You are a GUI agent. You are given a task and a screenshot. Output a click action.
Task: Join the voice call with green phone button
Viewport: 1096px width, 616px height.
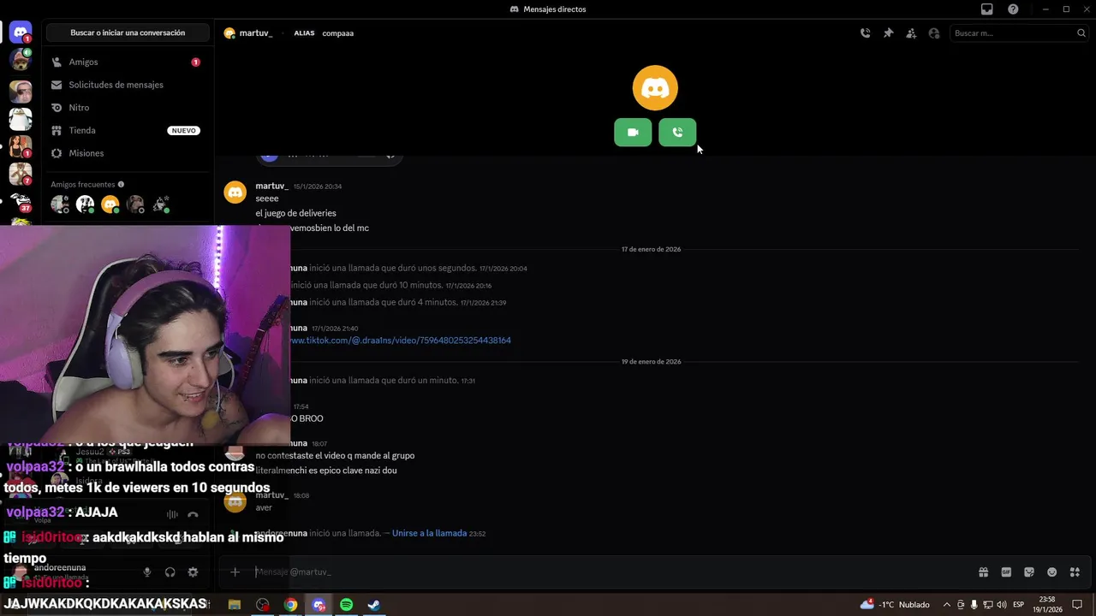pos(677,133)
